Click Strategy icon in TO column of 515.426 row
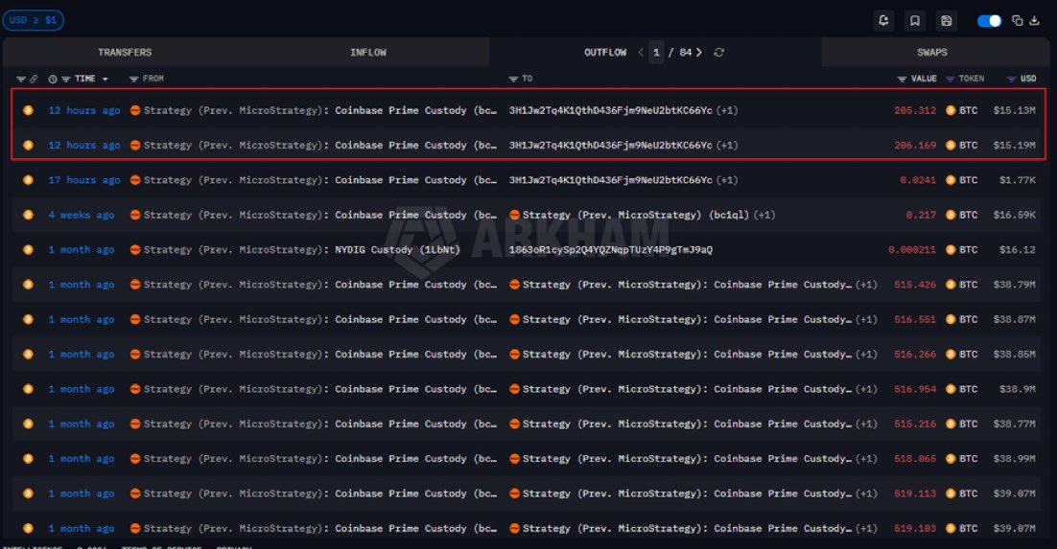Screen dimensions: 1057x549 point(514,285)
